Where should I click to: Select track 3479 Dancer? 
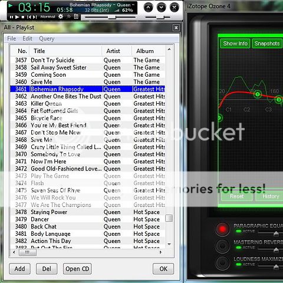(88, 219)
